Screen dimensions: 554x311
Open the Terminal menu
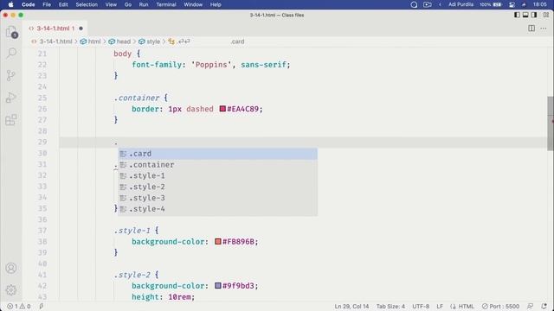tap(166, 4)
